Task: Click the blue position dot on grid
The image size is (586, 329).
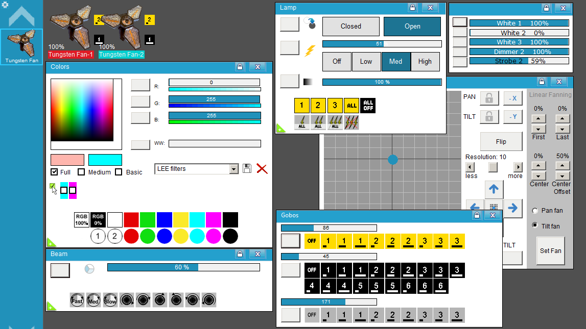Action: tap(392, 160)
